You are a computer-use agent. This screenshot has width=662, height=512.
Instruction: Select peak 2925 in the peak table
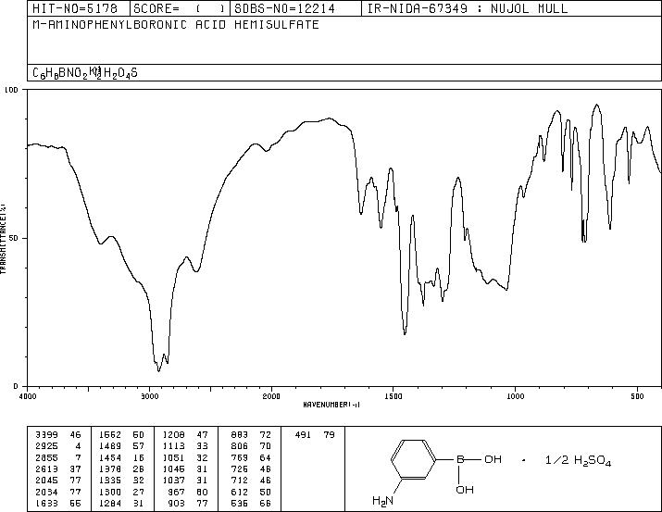[x=46, y=446]
